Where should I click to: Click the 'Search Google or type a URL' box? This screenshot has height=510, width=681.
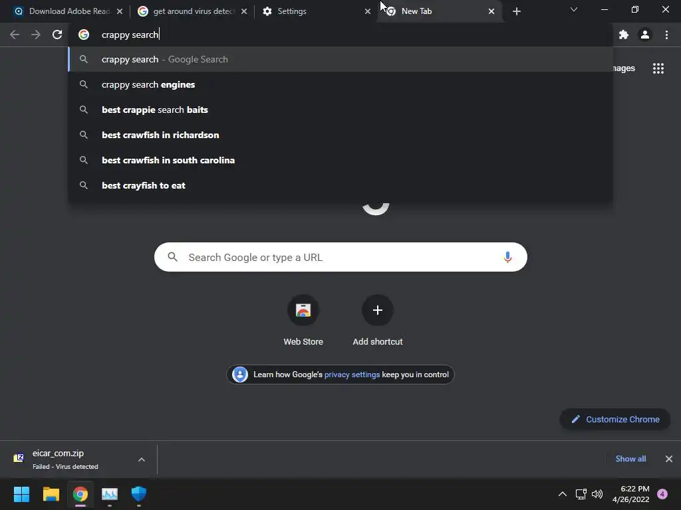click(x=340, y=257)
